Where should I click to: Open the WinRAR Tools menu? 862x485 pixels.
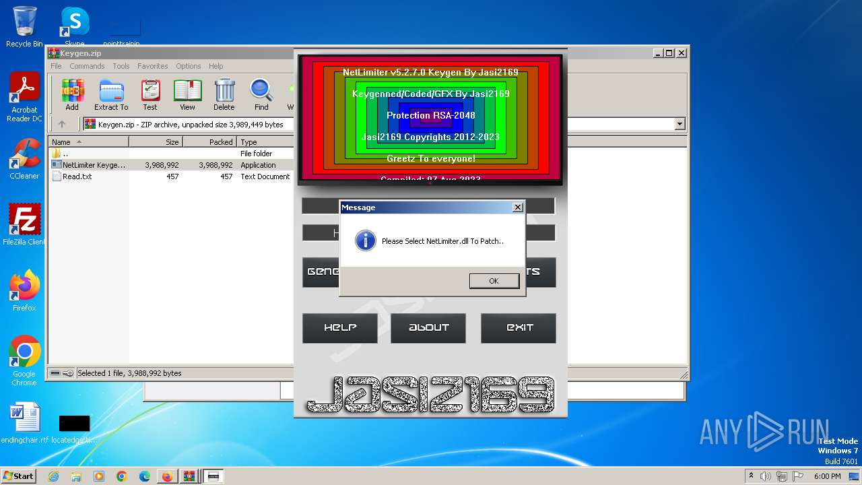click(x=121, y=66)
